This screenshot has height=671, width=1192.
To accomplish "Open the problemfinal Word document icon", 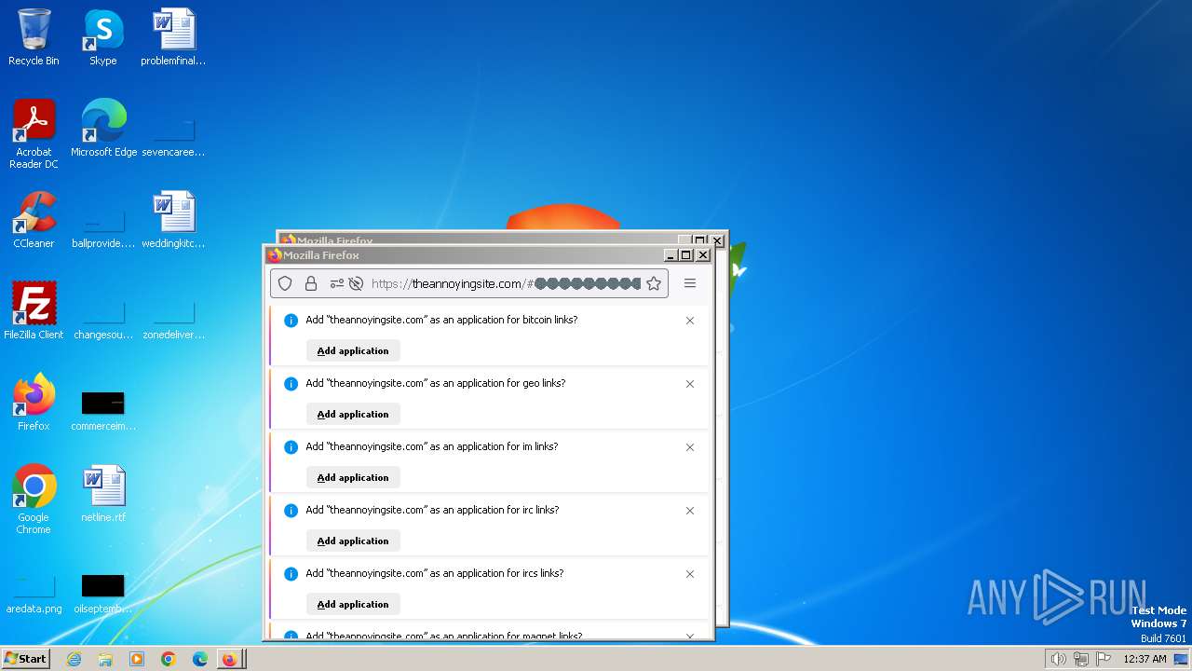I will point(173,37).
